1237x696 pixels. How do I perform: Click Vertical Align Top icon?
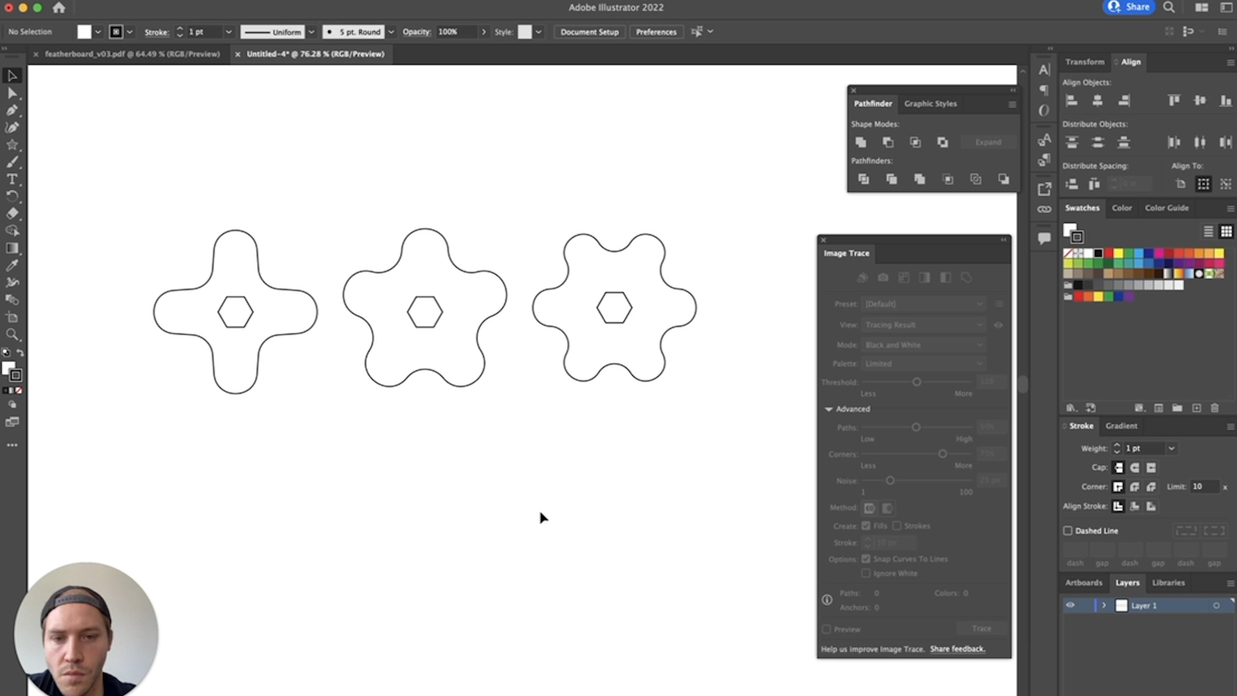[1174, 101]
